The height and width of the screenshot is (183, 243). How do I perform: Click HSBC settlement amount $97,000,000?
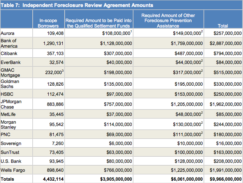click(x=119, y=94)
